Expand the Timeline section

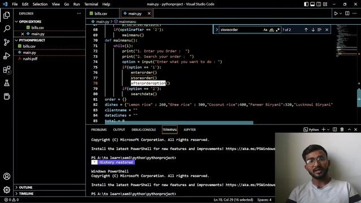click(x=50, y=193)
